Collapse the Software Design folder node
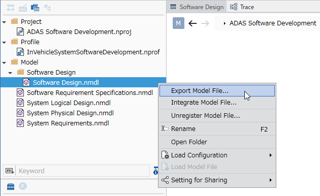 pos(10,73)
